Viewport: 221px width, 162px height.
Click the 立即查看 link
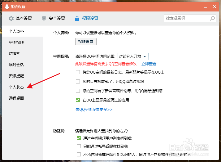149,64
